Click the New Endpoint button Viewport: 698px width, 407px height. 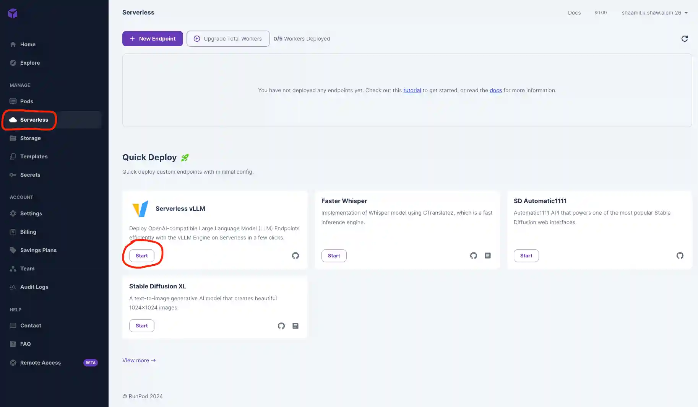153,39
